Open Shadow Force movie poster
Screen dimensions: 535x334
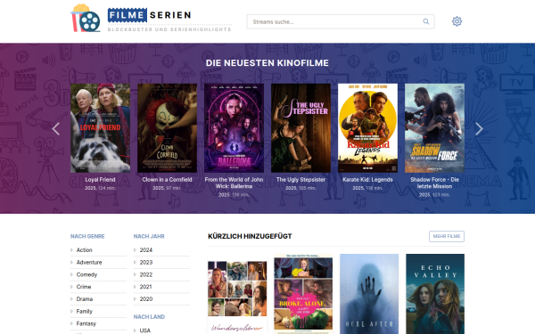click(435, 127)
